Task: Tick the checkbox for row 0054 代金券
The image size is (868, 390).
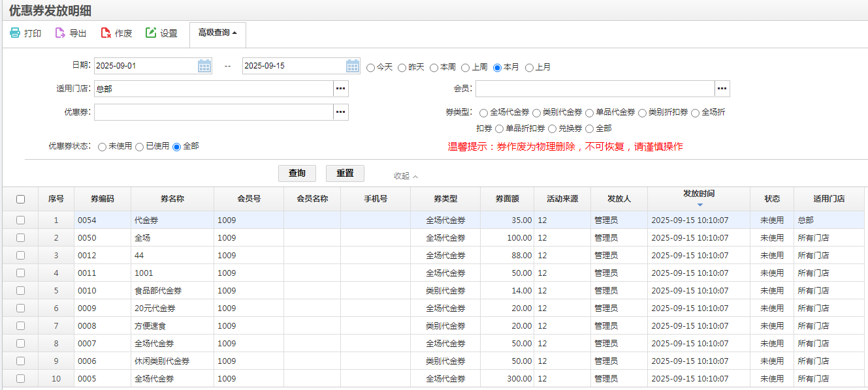Action: pos(20,220)
